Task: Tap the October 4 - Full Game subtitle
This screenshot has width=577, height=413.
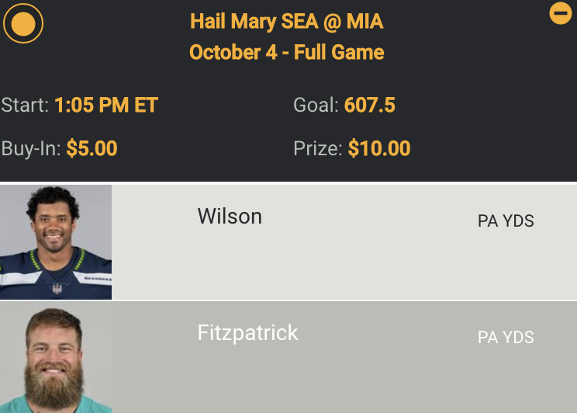Action: point(287,53)
